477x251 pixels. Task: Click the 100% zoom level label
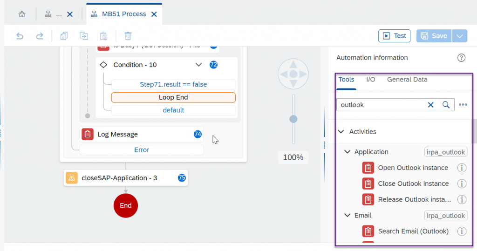[293, 157]
